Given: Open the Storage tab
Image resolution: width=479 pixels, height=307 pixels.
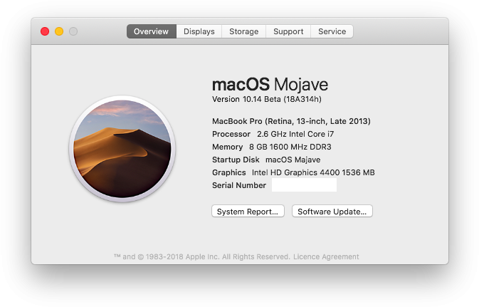Looking at the screenshot, I should [x=244, y=31].
